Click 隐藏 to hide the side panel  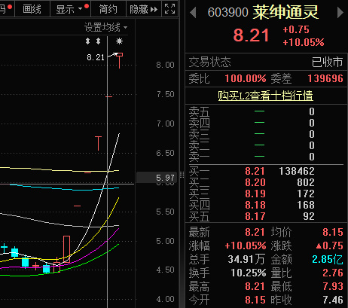coord(144,9)
